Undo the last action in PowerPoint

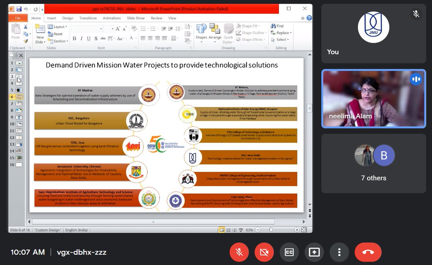click(x=27, y=9)
